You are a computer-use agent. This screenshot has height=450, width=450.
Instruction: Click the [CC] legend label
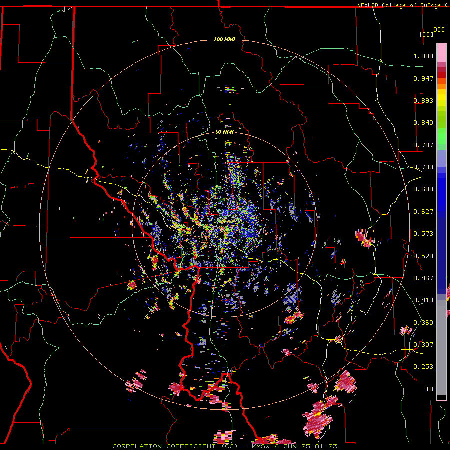(x=426, y=34)
